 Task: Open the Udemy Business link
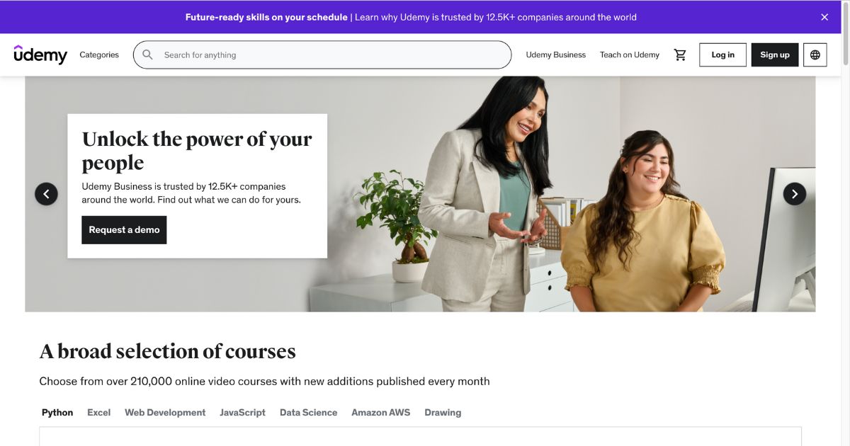(x=555, y=55)
